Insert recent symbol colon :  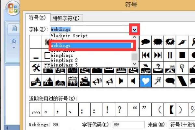click(x=97, y=110)
